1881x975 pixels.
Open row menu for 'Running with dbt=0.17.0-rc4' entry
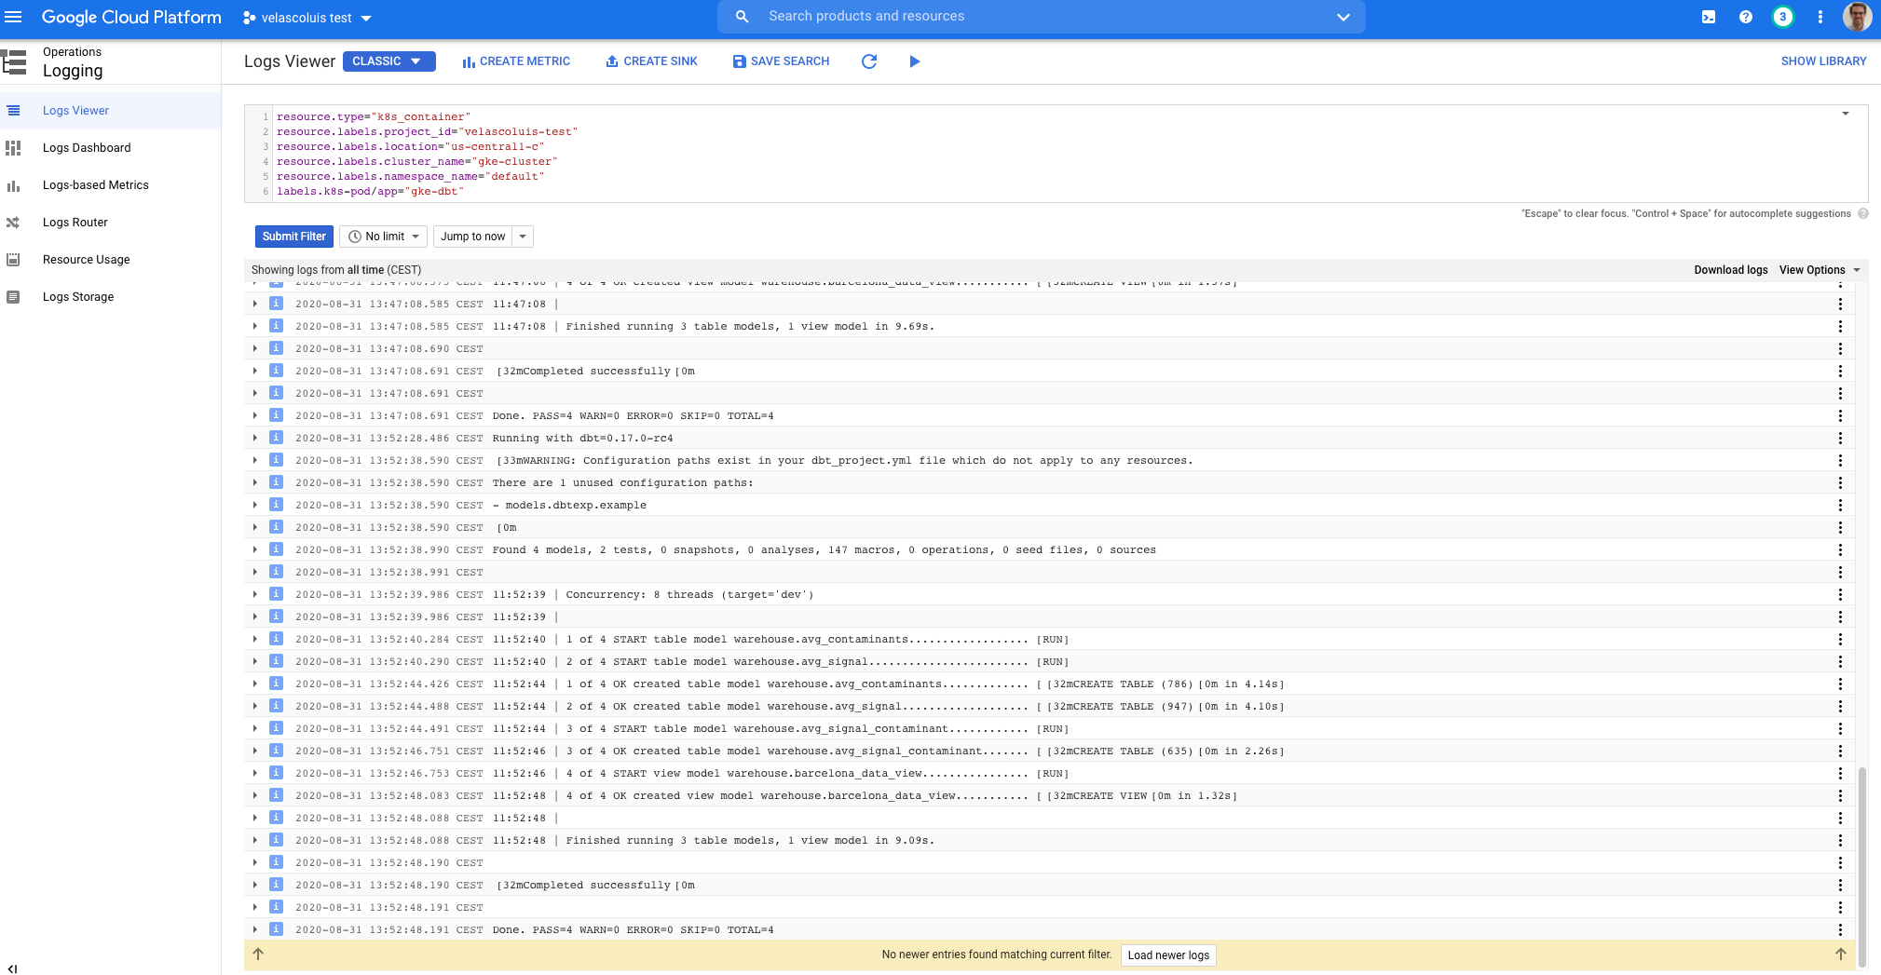tap(1840, 438)
